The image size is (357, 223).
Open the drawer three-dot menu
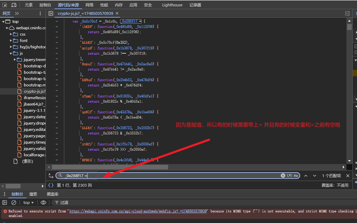tap(5, 194)
